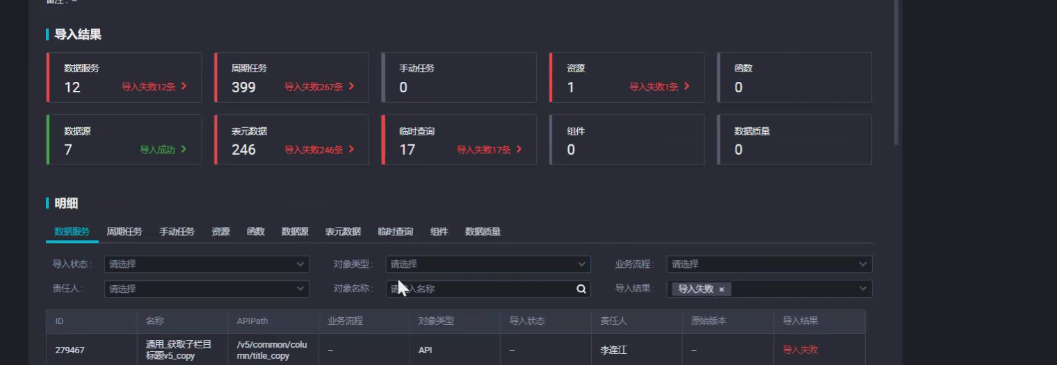
Task: Switch to 周期任务 detail tab
Action: pyautogui.click(x=124, y=232)
